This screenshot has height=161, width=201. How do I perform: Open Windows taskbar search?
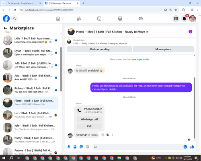coord(11,158)
